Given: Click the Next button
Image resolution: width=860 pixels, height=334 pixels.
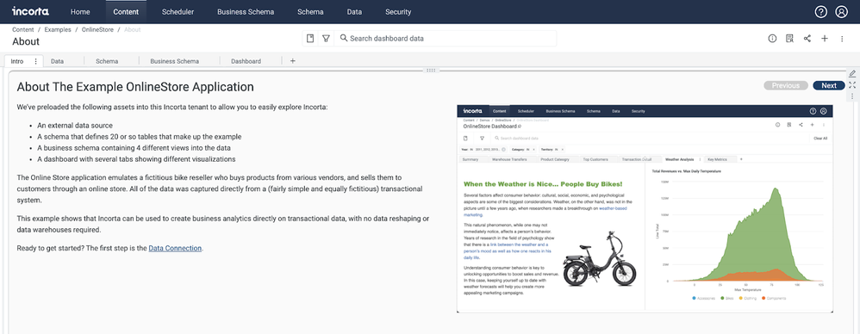Looking at the screenshot, I should pyautogui.click(x=829, y=85).
